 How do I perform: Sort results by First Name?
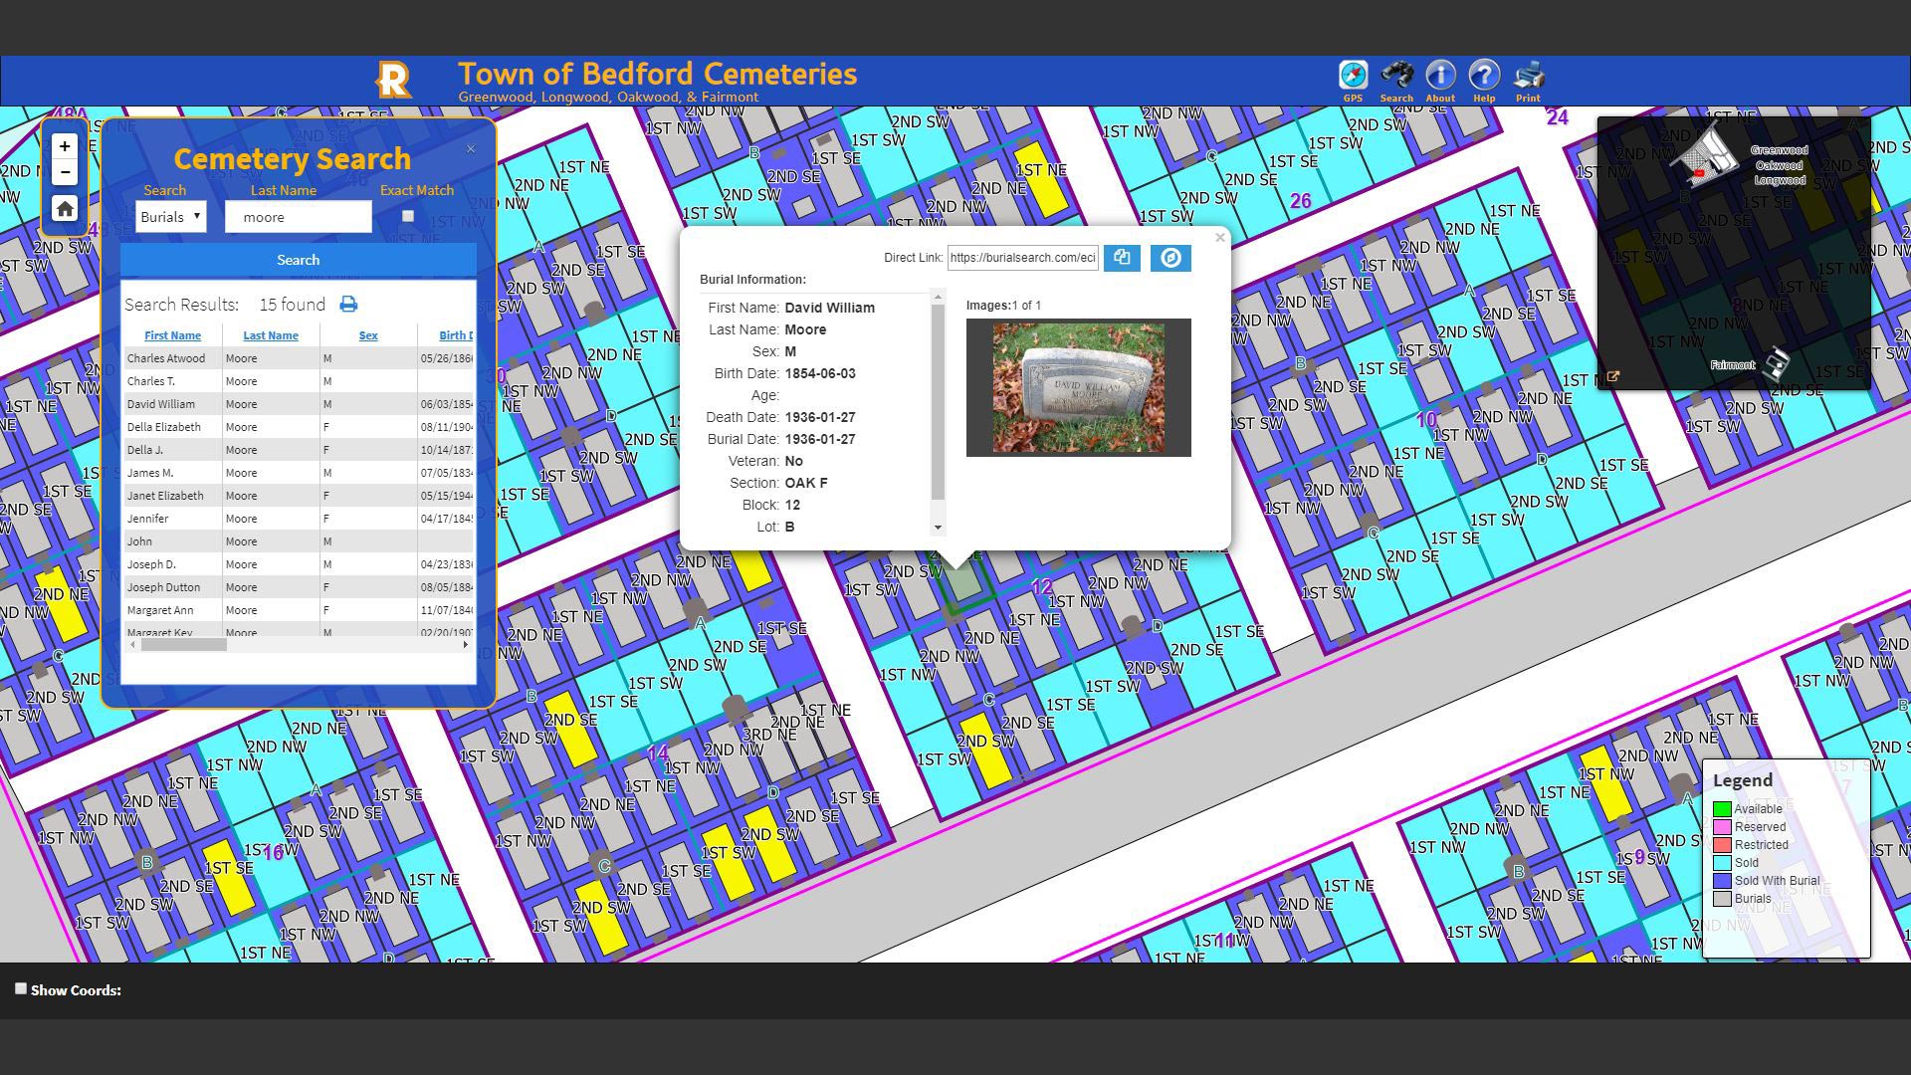tap(172, 335)
